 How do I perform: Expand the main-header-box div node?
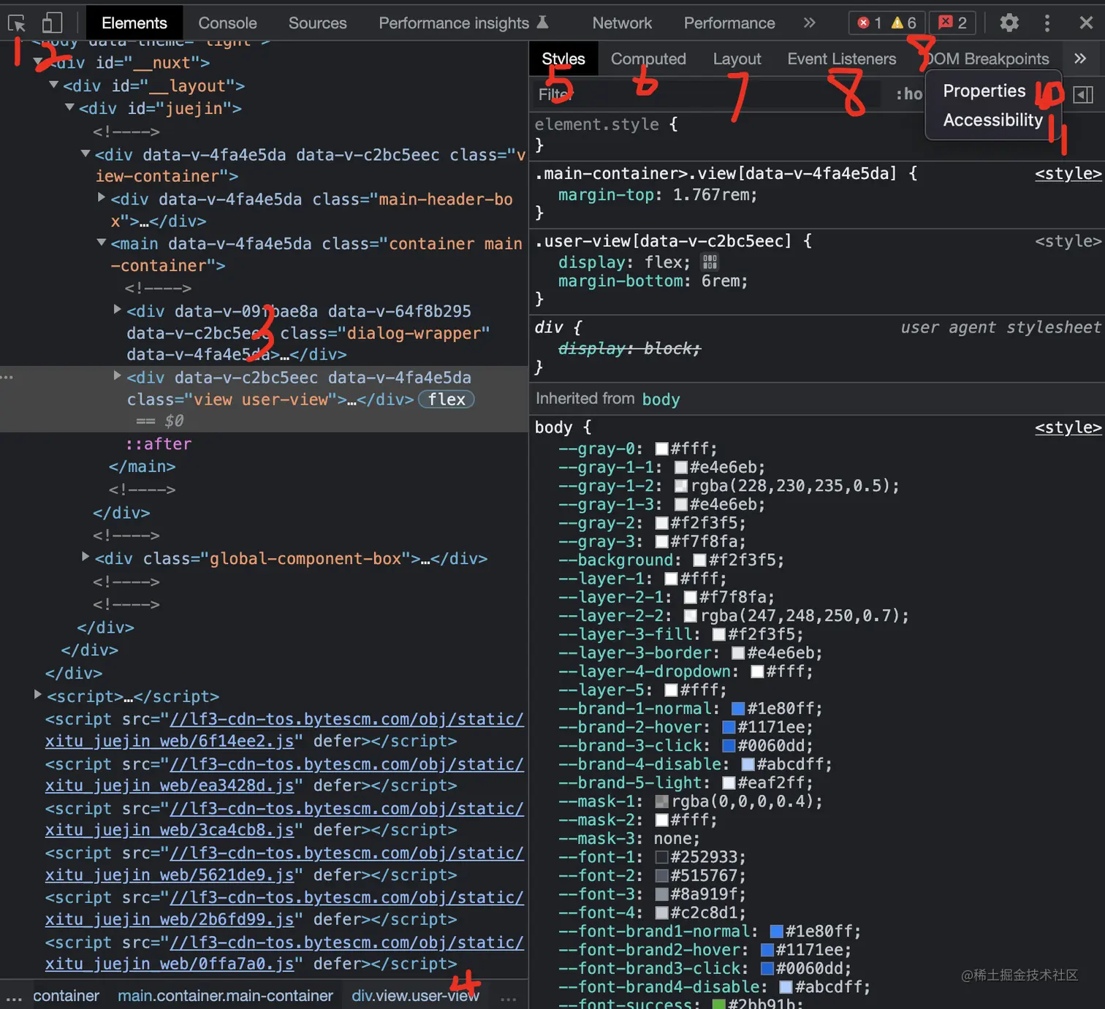[x=102, y=197]
